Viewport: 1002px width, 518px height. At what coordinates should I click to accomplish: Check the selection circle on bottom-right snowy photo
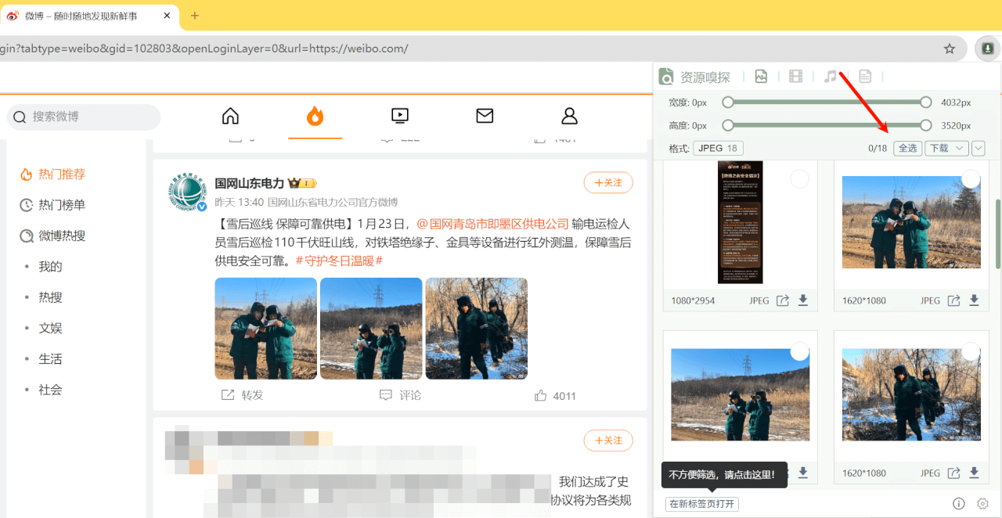point(971,352)
